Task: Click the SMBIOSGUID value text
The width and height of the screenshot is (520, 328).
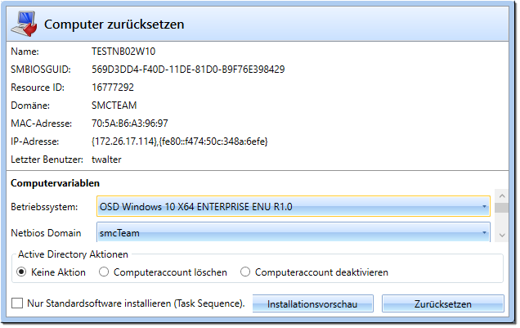Action: [x=188, y=70]
